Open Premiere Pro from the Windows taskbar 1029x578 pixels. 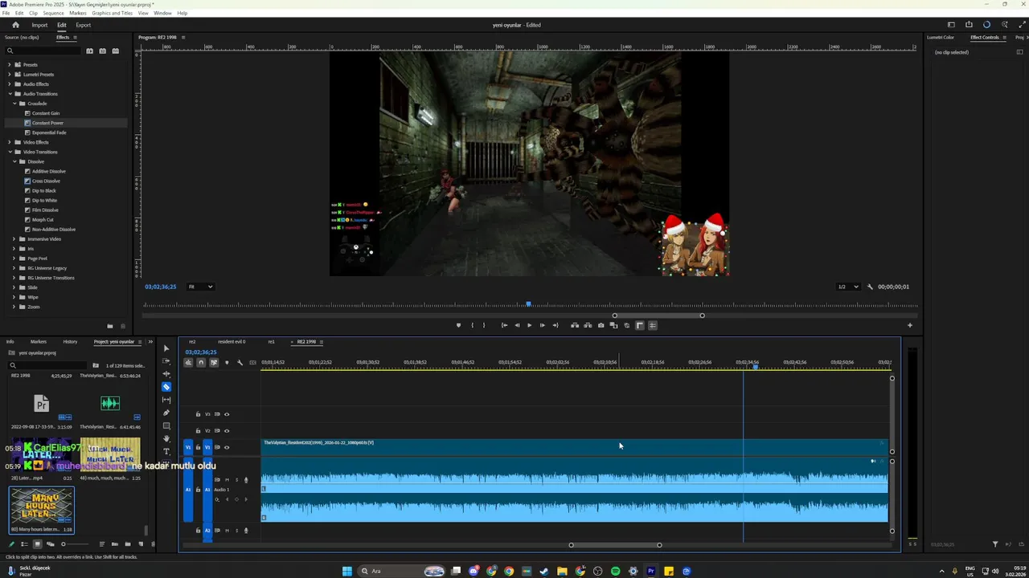[651, 572]
